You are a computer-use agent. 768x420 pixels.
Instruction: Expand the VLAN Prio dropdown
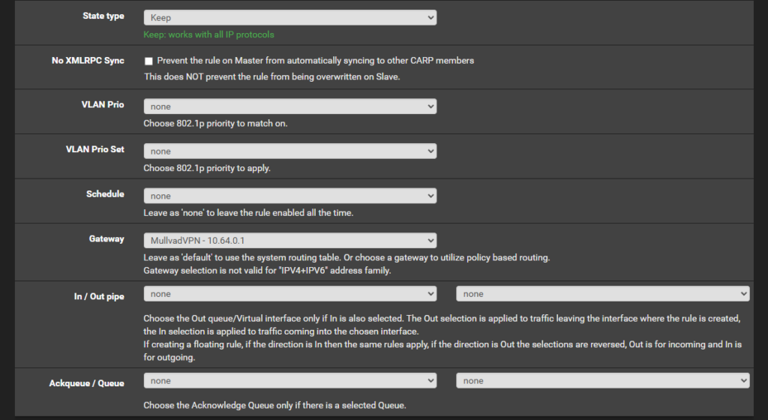point(289,106)
